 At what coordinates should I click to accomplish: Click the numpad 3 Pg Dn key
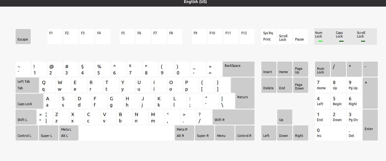[x=354, y=117]
